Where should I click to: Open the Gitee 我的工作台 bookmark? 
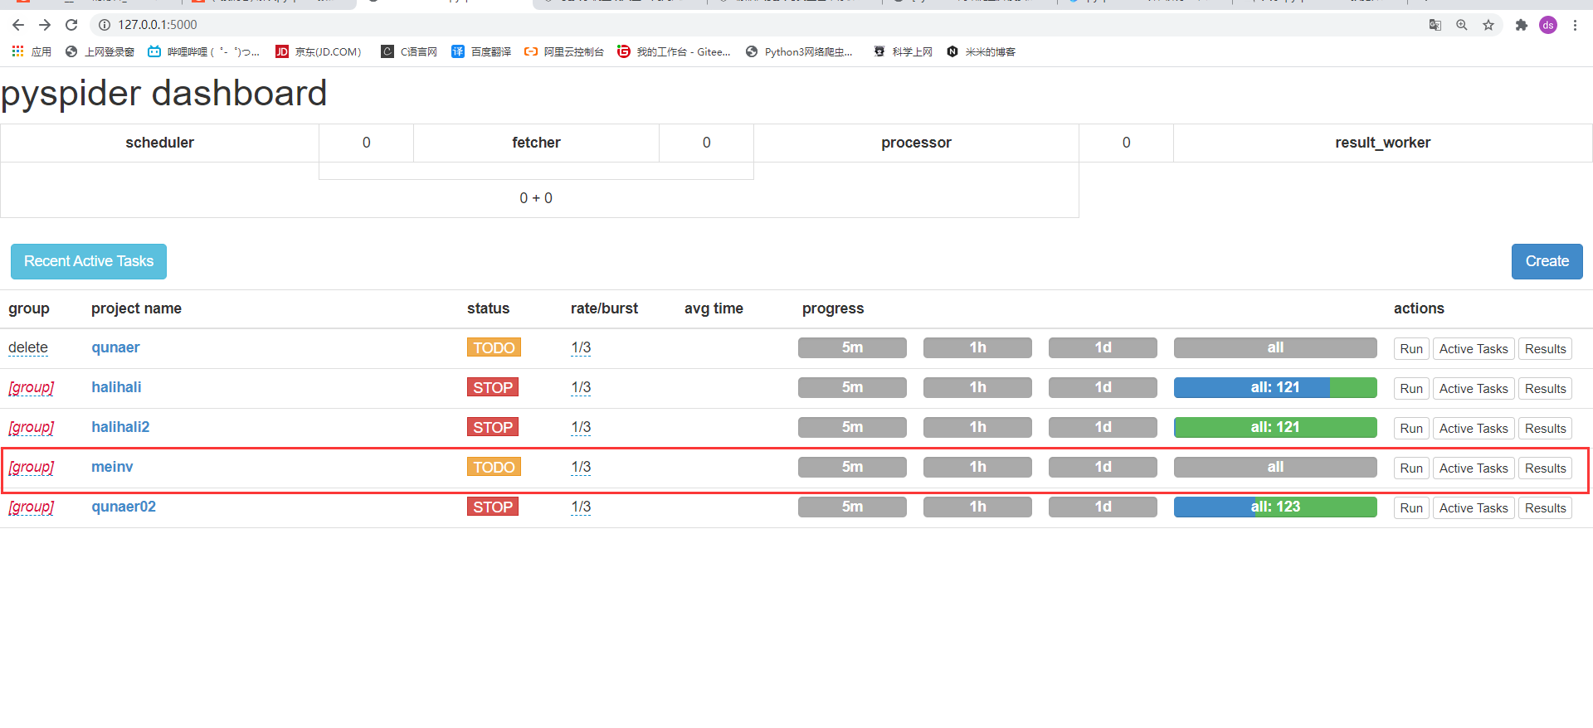[x=674, y=51]
